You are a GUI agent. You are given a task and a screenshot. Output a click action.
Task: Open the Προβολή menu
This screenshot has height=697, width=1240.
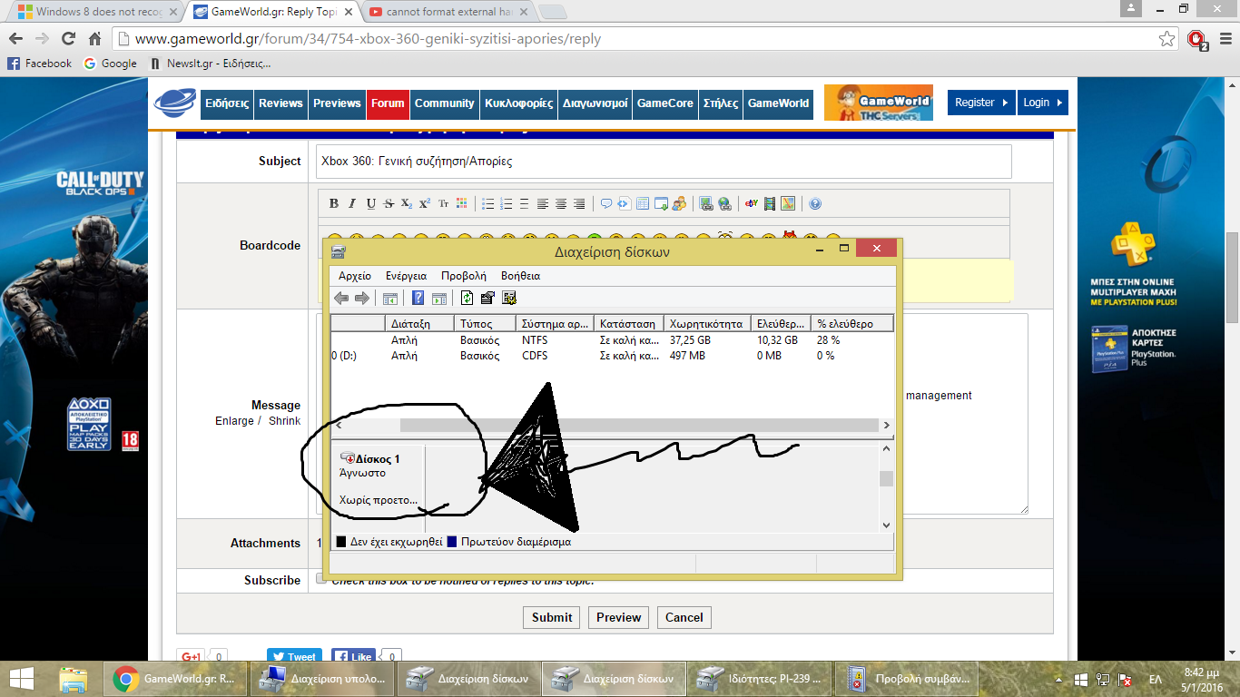click(463, 276)
